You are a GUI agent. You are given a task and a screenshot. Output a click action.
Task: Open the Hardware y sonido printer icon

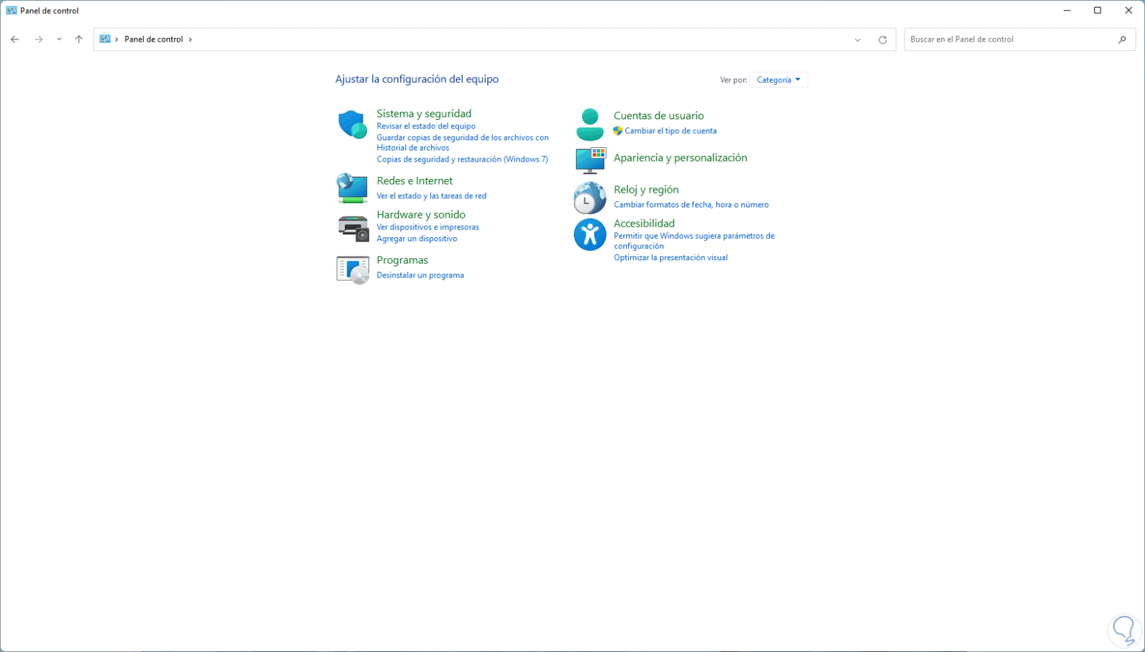(353, 228)
